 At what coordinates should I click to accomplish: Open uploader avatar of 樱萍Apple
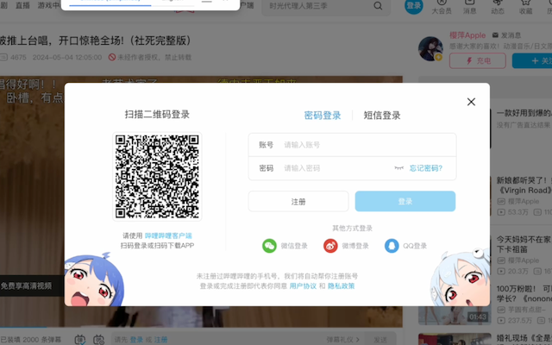[430, 48]
